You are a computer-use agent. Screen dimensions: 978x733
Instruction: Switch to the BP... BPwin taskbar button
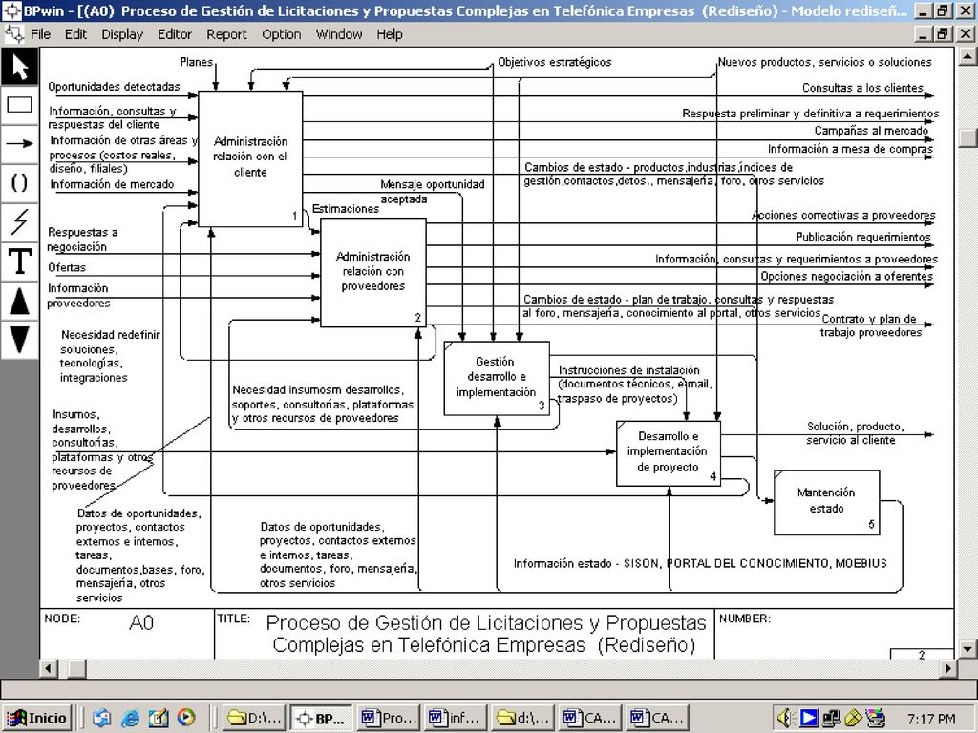click(321, 718)
